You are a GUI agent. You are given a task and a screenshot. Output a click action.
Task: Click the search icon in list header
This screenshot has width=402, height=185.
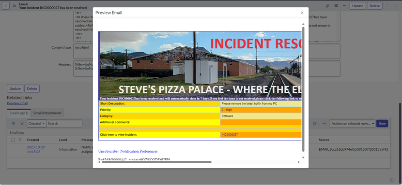(x=20, y=140)
